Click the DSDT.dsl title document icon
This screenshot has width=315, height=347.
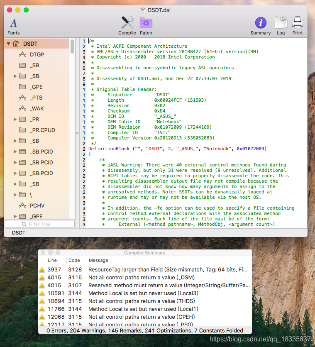(143, 10)
